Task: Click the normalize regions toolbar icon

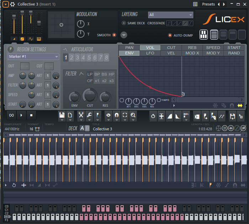Action: (x=161, y=116)
